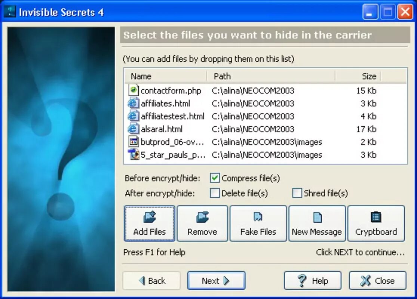Screen dimensions: 417x299
Task: Open the Fake Files dialog
Action: (258, 224)
